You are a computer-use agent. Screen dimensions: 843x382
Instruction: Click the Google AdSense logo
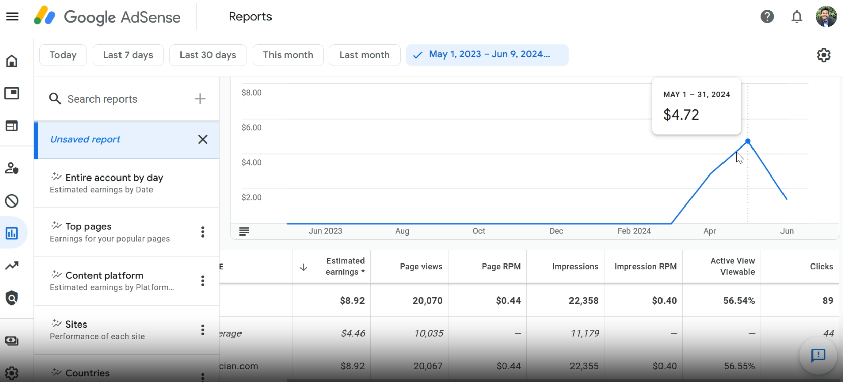pos(107,17)
